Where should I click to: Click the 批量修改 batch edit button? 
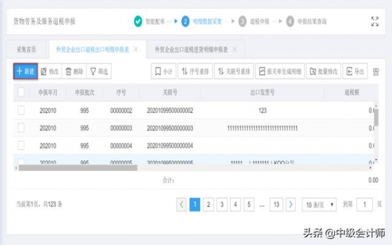point(323,72)
